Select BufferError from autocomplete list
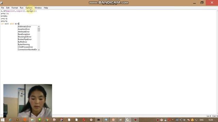This screenshot has height=122, width=218. (x=22, y=42)
